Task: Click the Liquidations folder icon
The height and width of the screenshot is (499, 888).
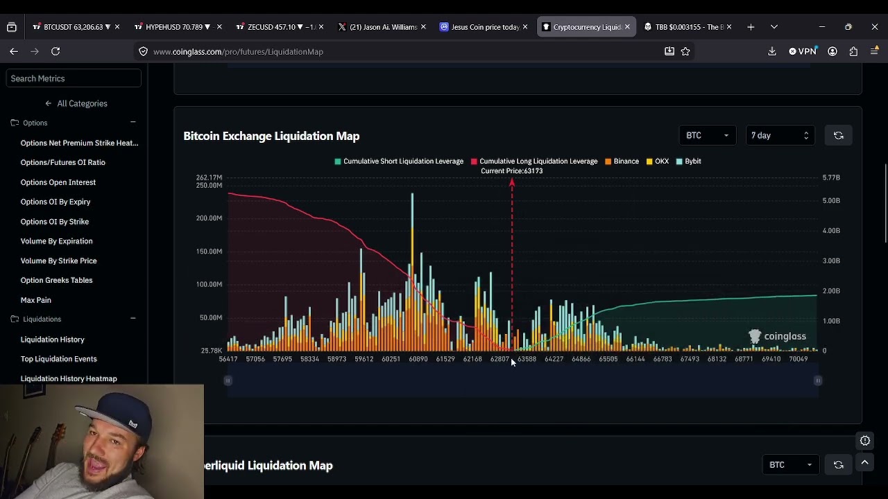Action: (15, 319)
